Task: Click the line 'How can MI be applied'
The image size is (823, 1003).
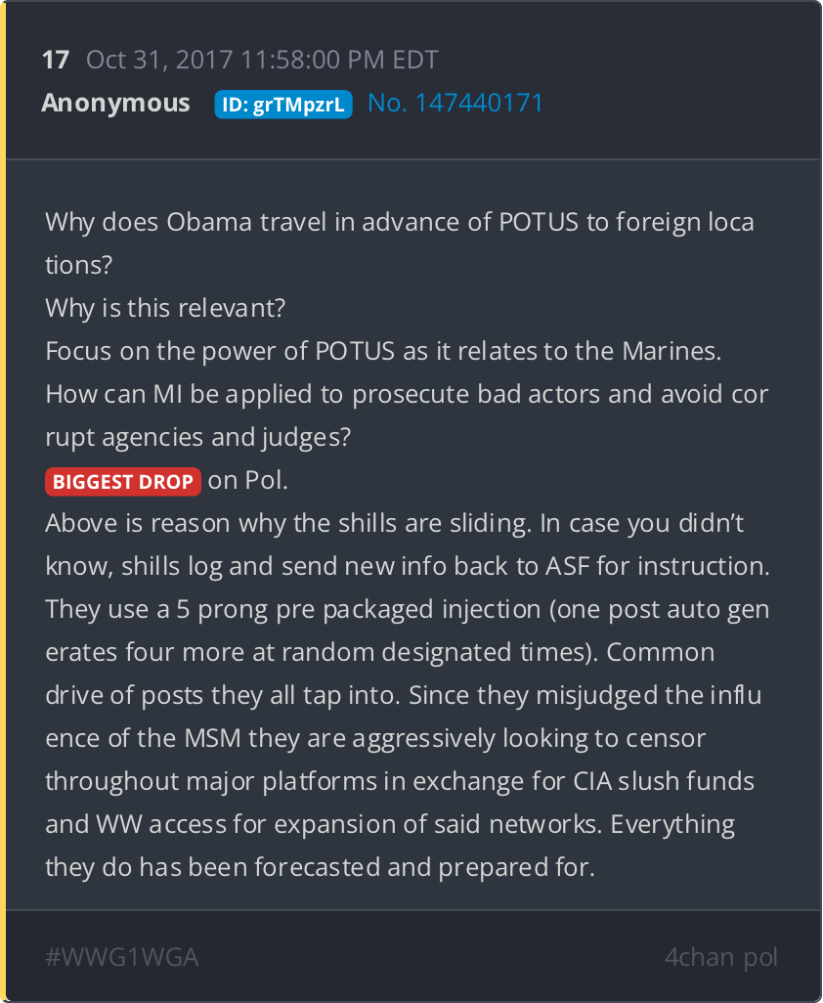Action: [407, 394]
